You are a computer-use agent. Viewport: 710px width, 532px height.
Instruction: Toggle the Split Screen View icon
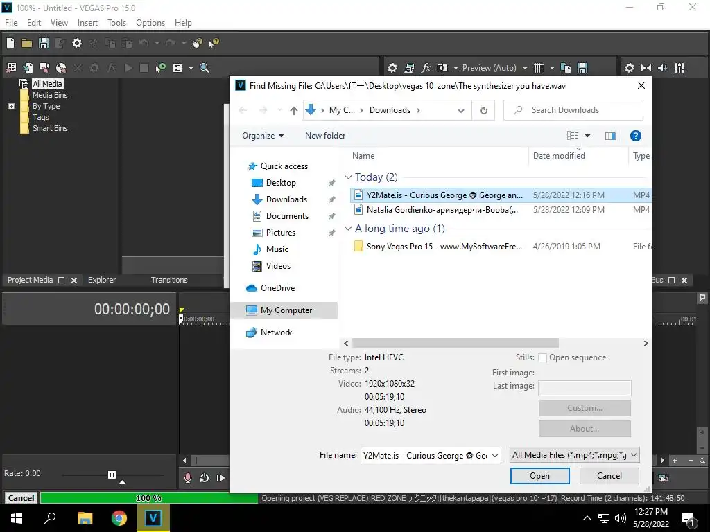click(x=442, y=68)
